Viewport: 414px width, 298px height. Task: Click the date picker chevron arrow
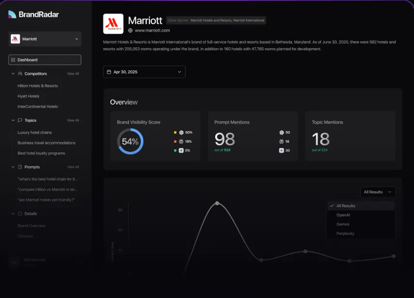coord(179,72)
